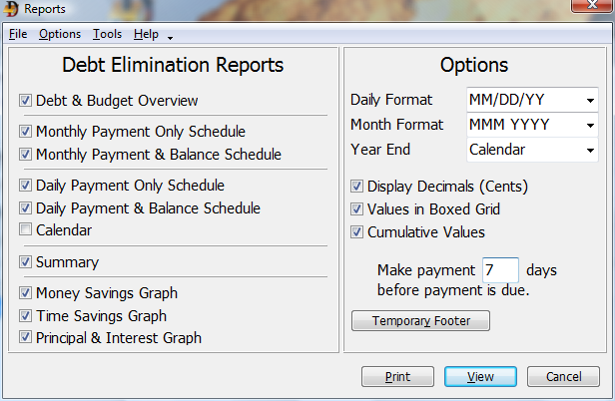
Task: Toggle Money Savings Graph checkbox
Action: click(x=25, y=293)
